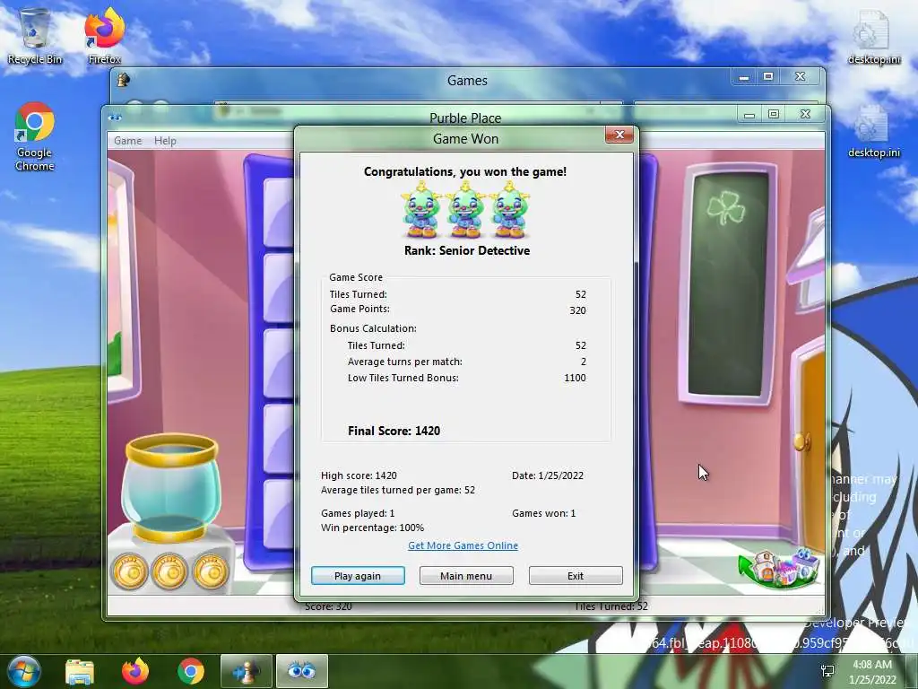Click the second gold sneak-peek coin
The image size is (918, 689).
click(169, 571)
